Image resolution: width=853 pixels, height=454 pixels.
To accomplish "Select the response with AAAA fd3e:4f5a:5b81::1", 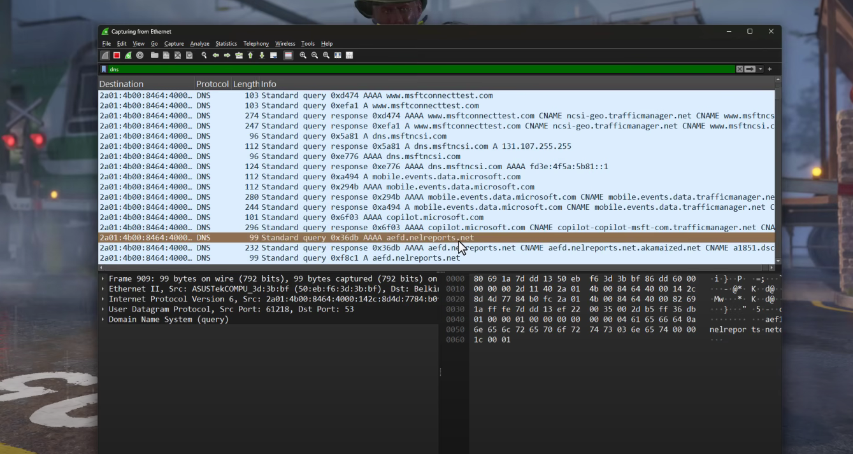I will (x=436, y=167).
